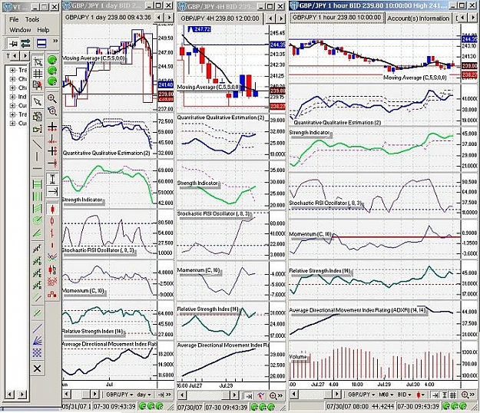480x413 pixels.
Task: Select the arrow cursor tool
Action: pyautogui.click(x=38, y=102)
